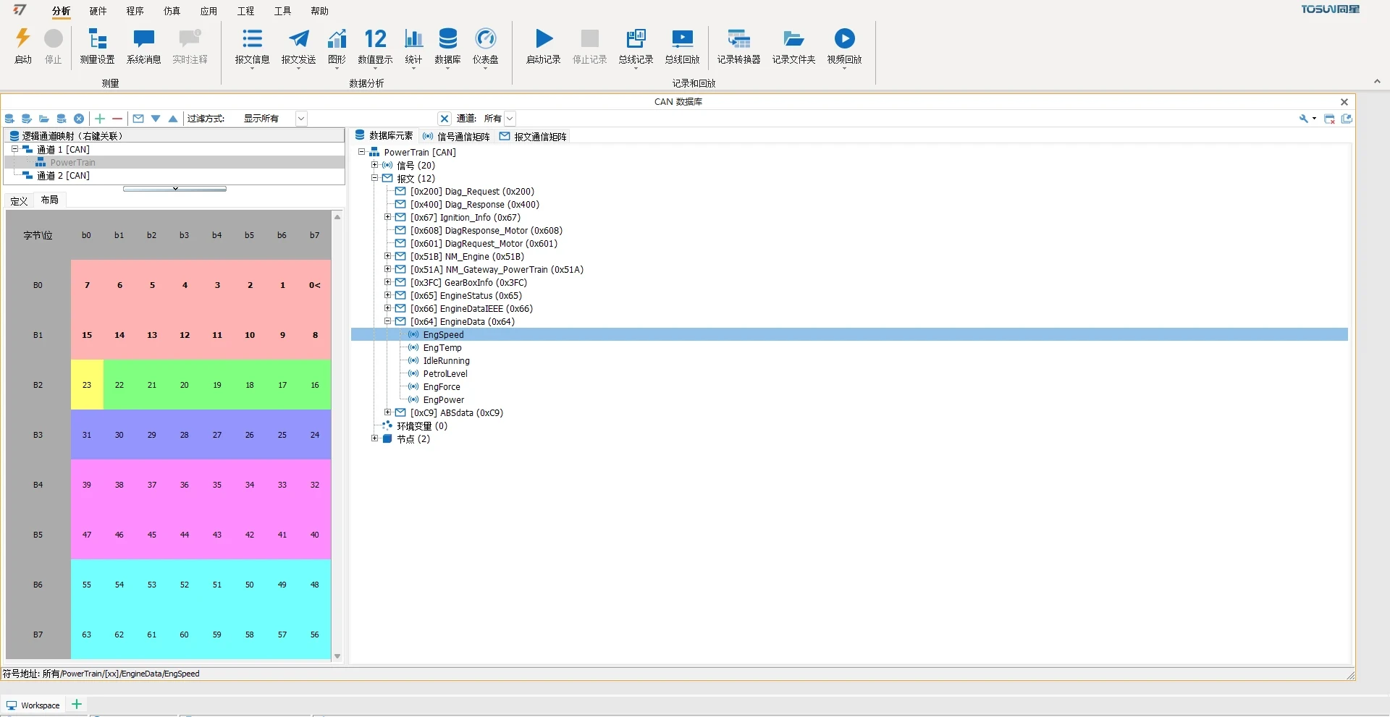The height and width of the screenshot is (717, 1390).
Task: Click red minus icon in database toolbar
Action: point(117,119)
